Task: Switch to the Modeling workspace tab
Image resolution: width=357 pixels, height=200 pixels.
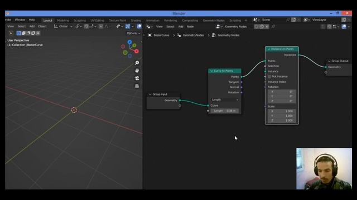Action: click(63, 21)
